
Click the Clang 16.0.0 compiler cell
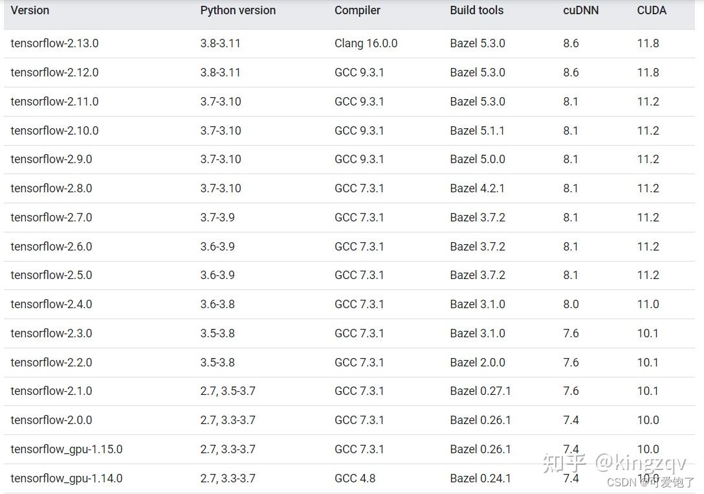point(366,43)
